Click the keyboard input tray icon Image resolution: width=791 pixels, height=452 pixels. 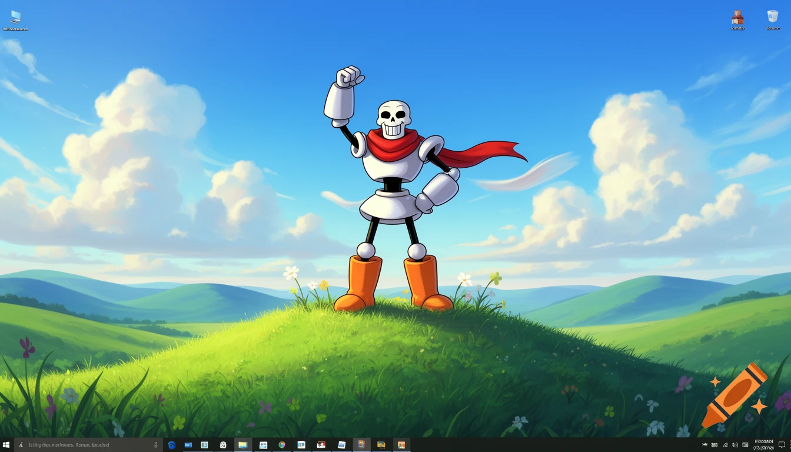(x=745, y=445)
